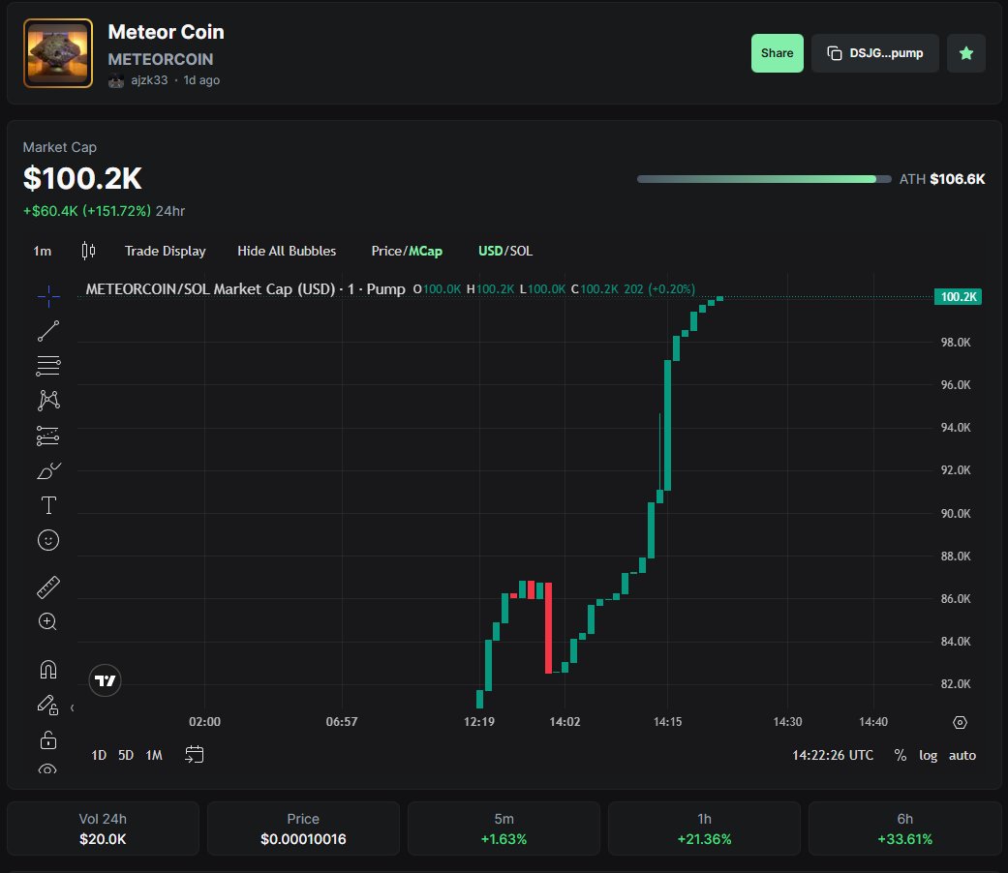Select the crosshair cursor tool
This screenshot has height=873, width=1008.
[x=48, y=296]
